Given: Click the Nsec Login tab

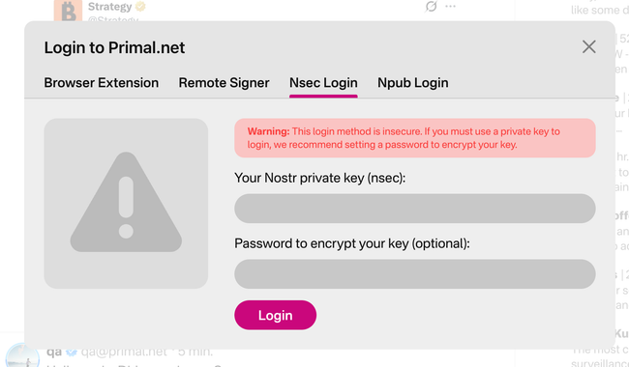Looking at the screenshot, I should pyautogui.click(x=323, y=83).
